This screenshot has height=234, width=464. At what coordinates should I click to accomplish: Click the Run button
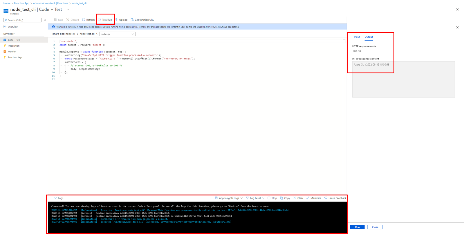click(x=357, y=227)
